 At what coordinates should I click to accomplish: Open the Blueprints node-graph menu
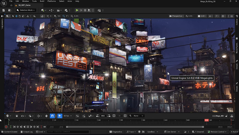[51, 10]
